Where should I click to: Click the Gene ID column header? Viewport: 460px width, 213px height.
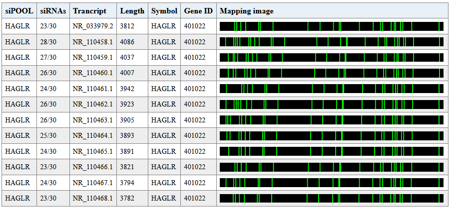(198, 11)
